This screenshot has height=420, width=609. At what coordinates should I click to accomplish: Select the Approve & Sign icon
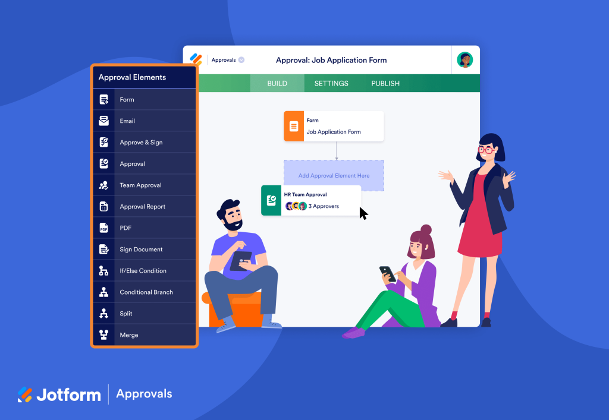click(x=105, y=142)
